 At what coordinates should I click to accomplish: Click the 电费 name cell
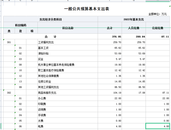(68, 126)
